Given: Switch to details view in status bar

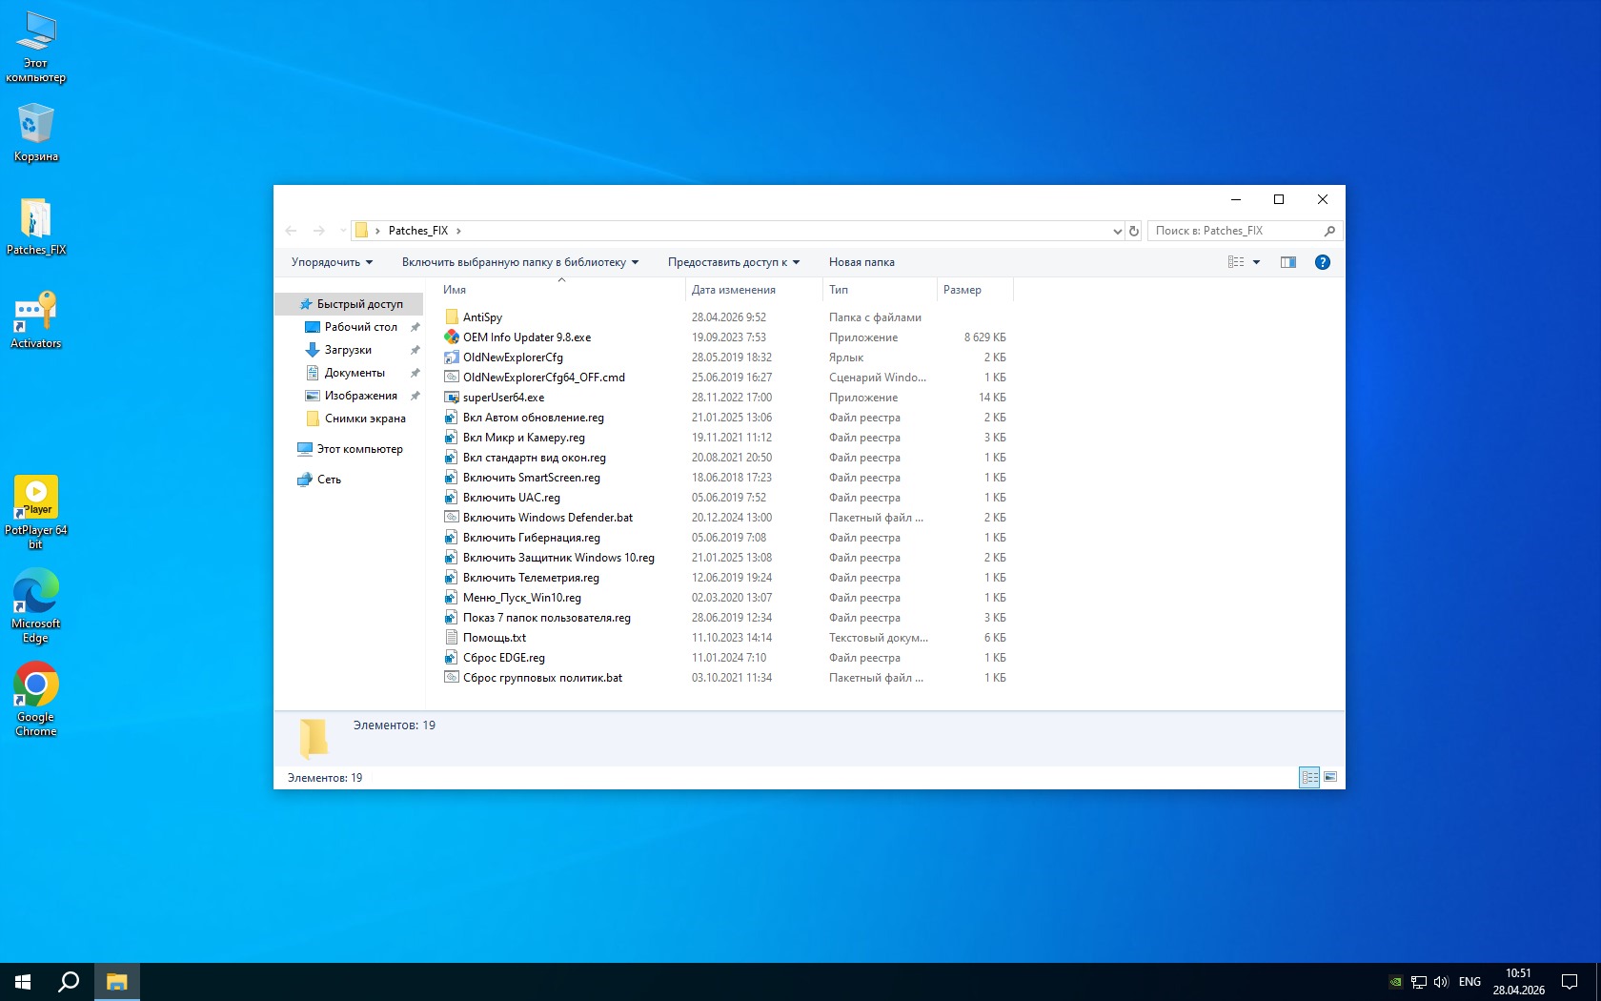Looking at the screenshot, I should 1309,777.
